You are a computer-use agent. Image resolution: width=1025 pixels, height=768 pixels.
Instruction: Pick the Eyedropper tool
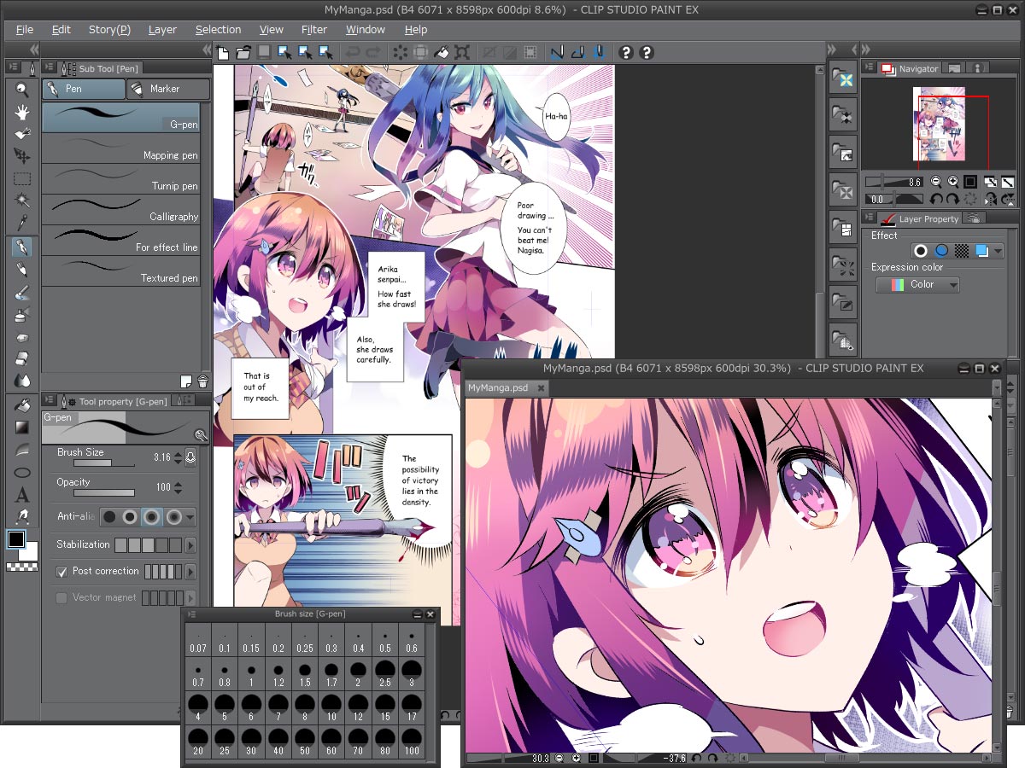[x=21, y=220]
